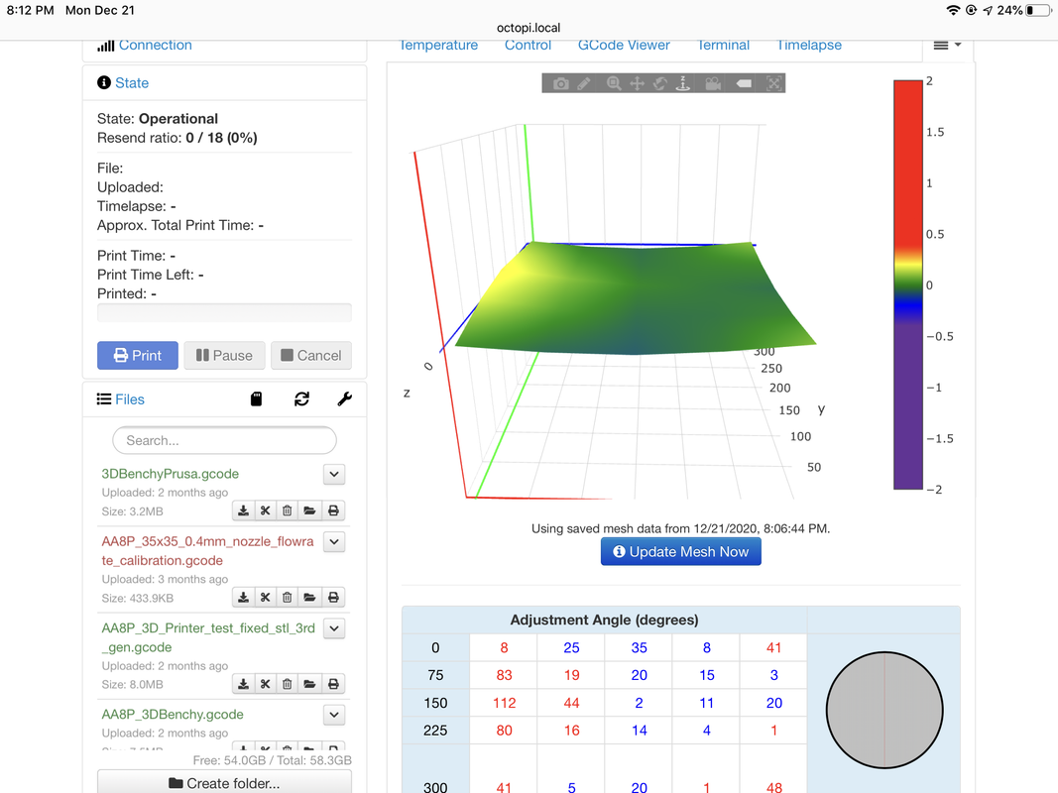The height and width of the screenshot is (793, 1058).
Task: Toggle the Connection panel
Action: 156,46
